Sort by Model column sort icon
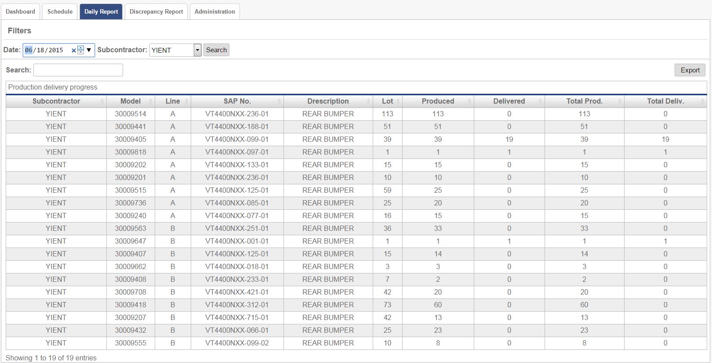The width and height of the screenshot is (712, 363). [150, 101]
